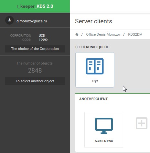Click the corporation name UCS
Screen dimensions: 150x153
click(42, 36)
